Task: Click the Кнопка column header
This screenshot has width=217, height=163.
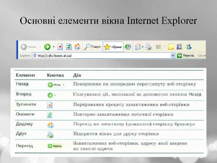Action: 55,75
